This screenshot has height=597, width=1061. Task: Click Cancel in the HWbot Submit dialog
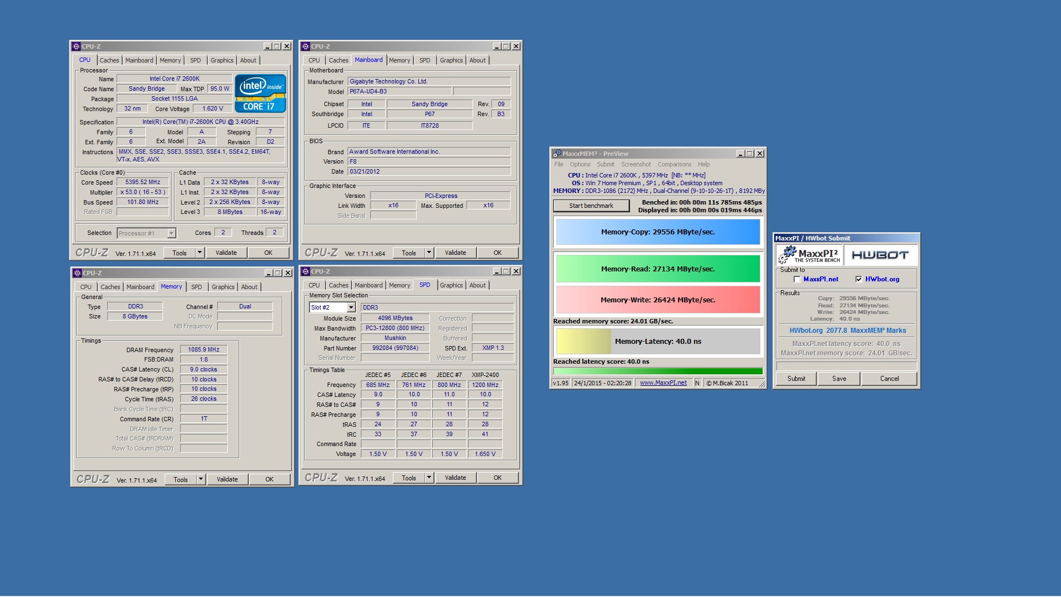tap(889, 379)
